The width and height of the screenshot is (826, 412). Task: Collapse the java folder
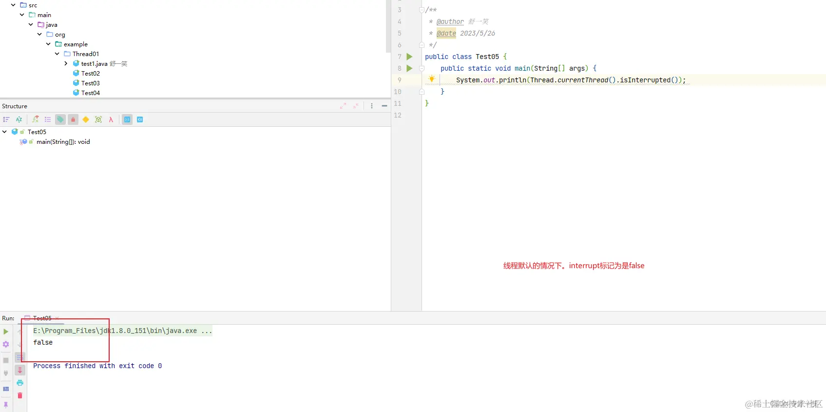click(x=31, y=24)
